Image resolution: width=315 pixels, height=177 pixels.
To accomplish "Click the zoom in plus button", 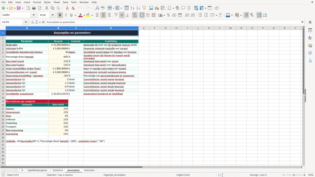I will point(304,175).
